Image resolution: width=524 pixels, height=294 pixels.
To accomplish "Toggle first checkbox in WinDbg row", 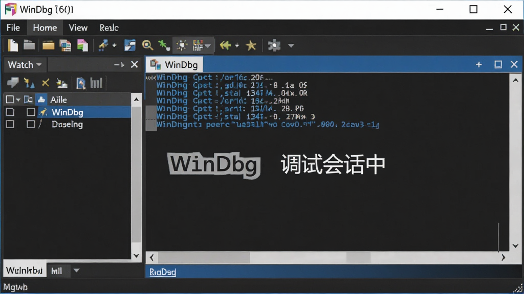I will tap(10, 112).
